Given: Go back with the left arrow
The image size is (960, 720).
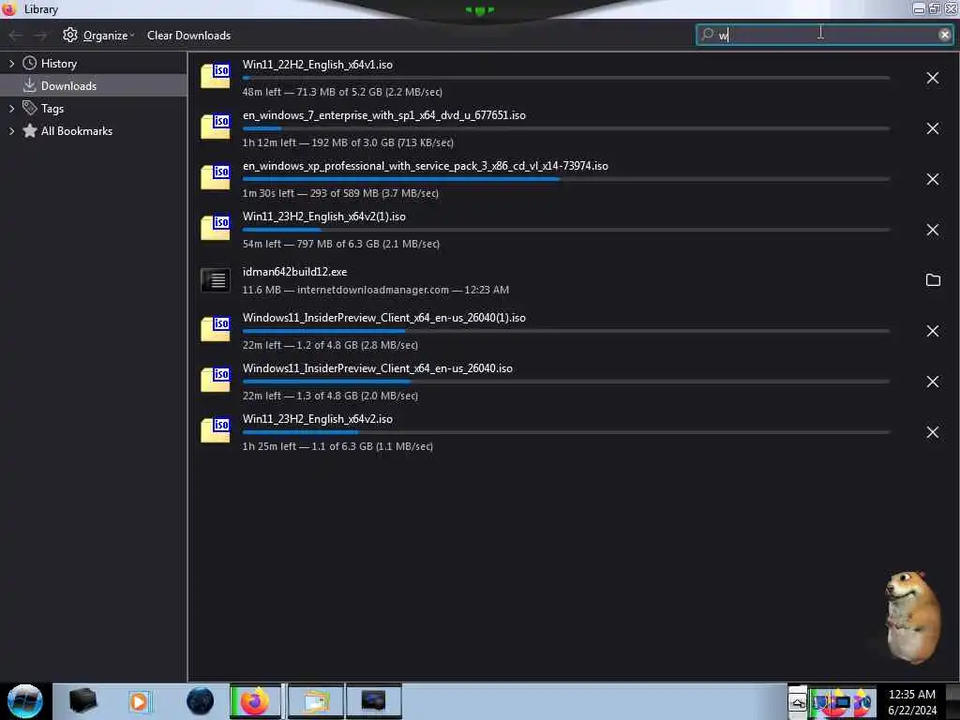Looking at the screenshot, I should pos(16,36).
